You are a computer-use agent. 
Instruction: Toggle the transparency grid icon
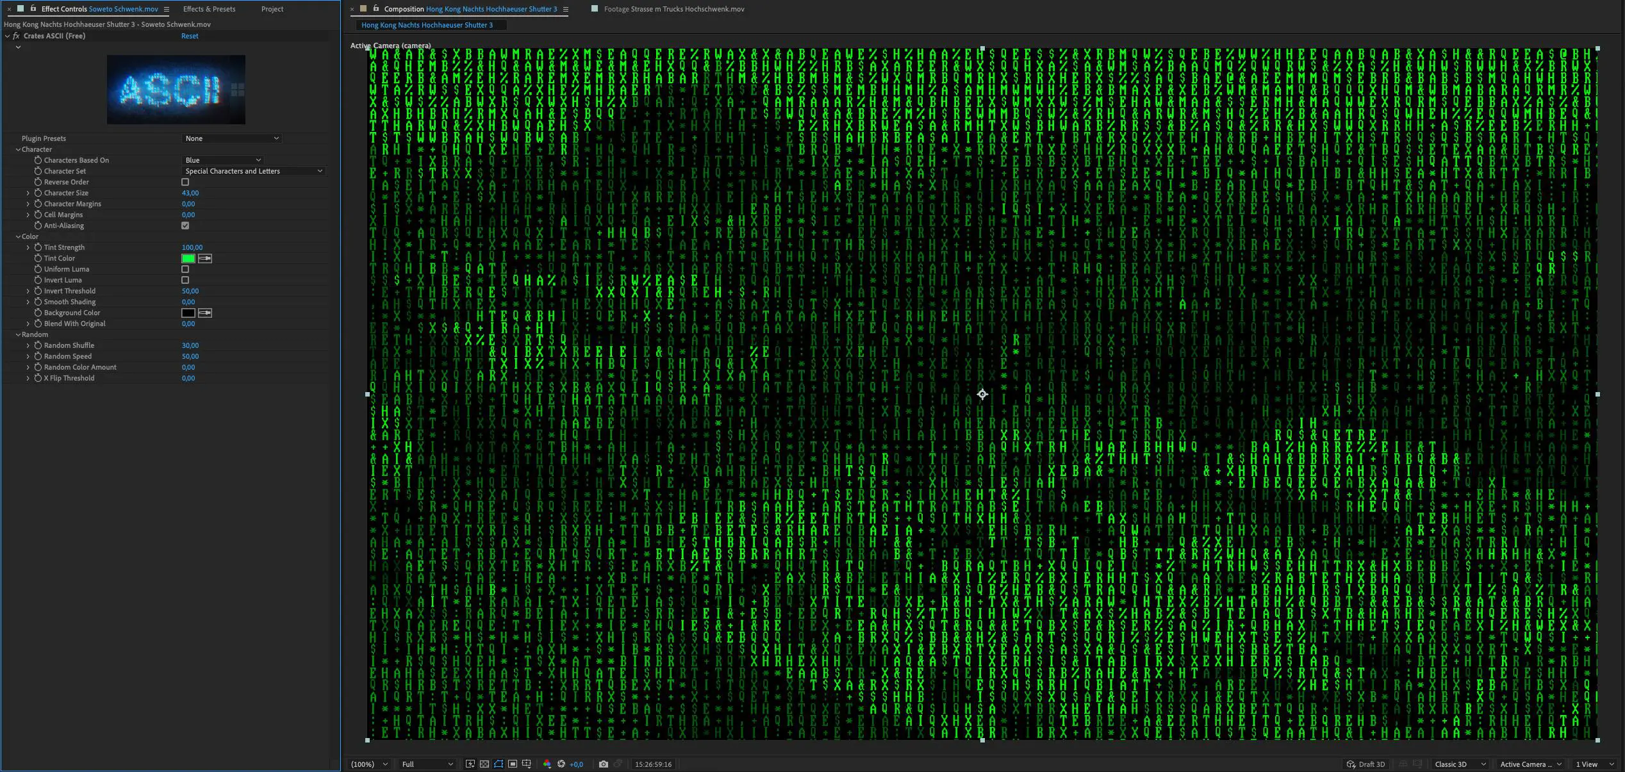click(484, 764)
